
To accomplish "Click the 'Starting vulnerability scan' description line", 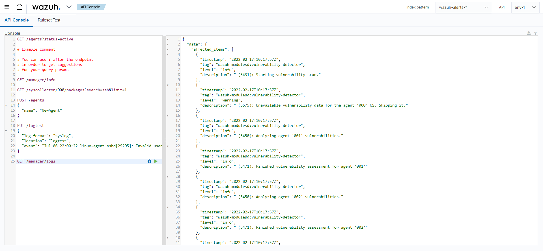I will [260, 75].
